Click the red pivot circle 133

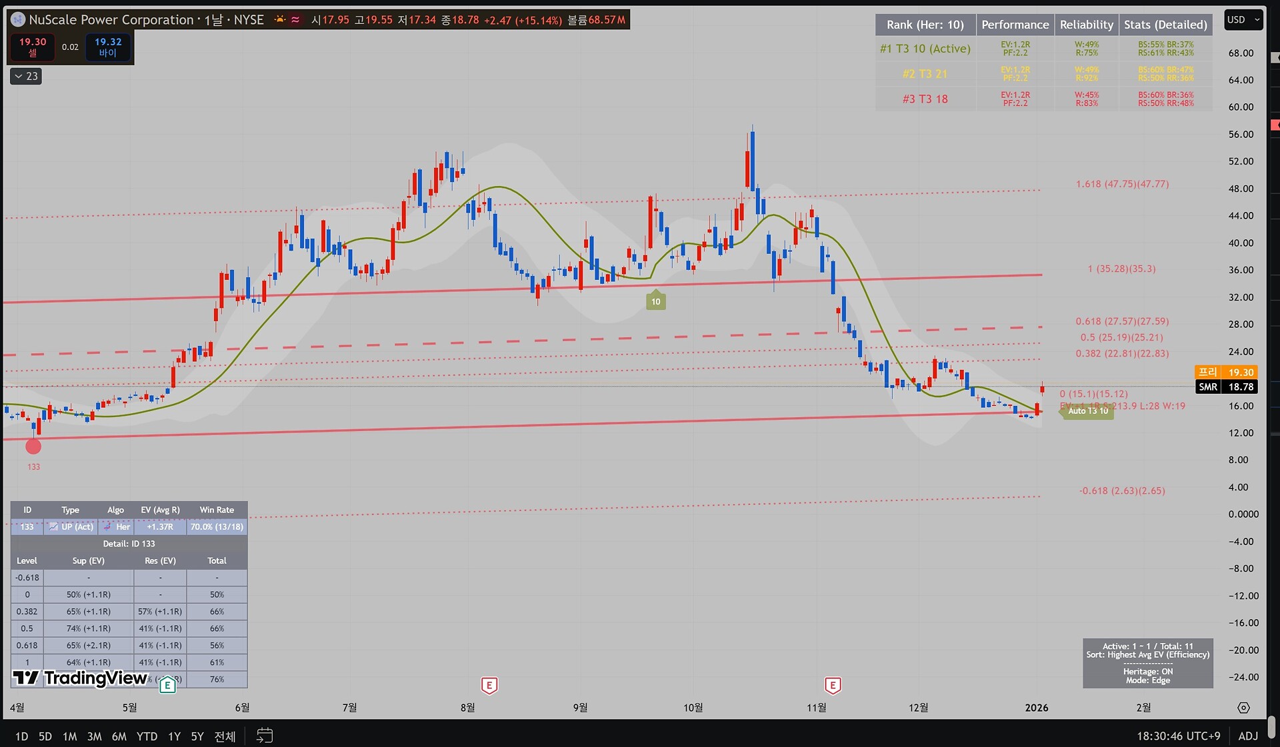(x=33, y=446)
